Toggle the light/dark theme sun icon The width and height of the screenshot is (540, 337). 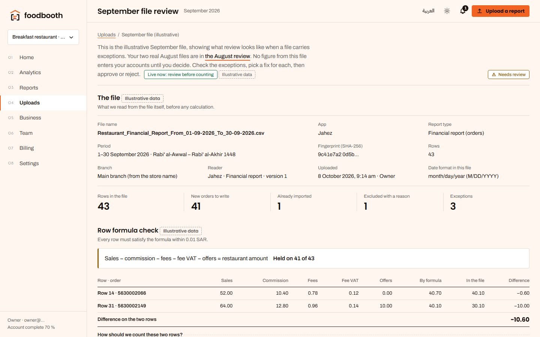(447, 11)
